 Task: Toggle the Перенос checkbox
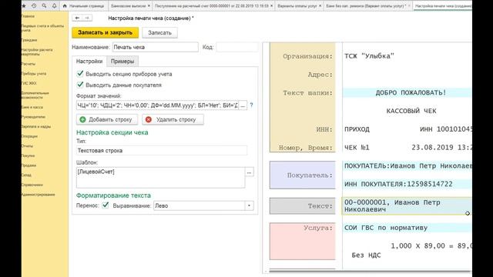pos(106,205)
